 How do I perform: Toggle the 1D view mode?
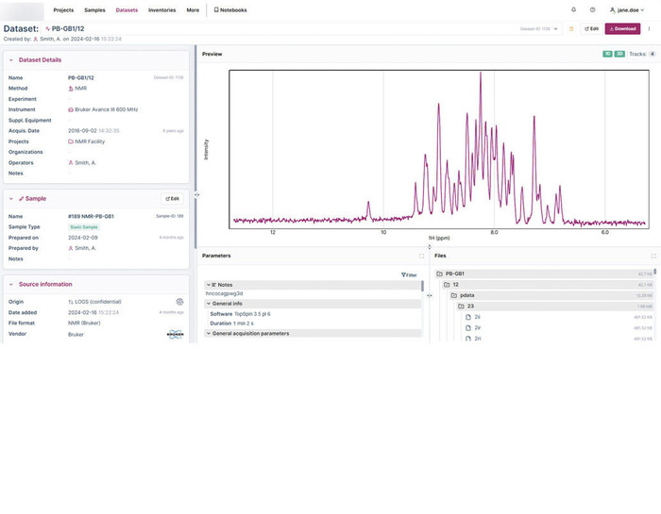[x=607, y=54]
